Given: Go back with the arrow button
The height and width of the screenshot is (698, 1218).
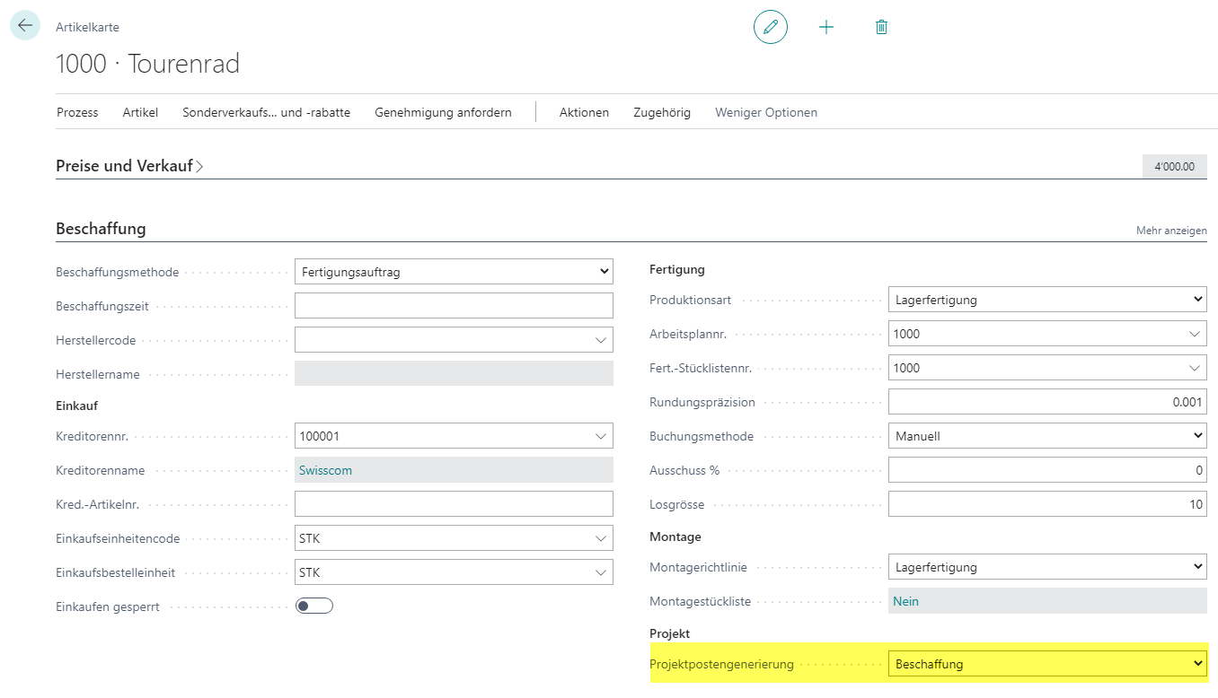Looking at the screenshot, I should pos(24,25).
